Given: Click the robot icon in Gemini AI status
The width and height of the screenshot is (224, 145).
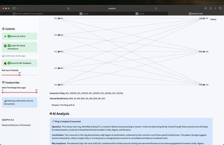Looking at the screenshot, I should click(x=5, y=37).
